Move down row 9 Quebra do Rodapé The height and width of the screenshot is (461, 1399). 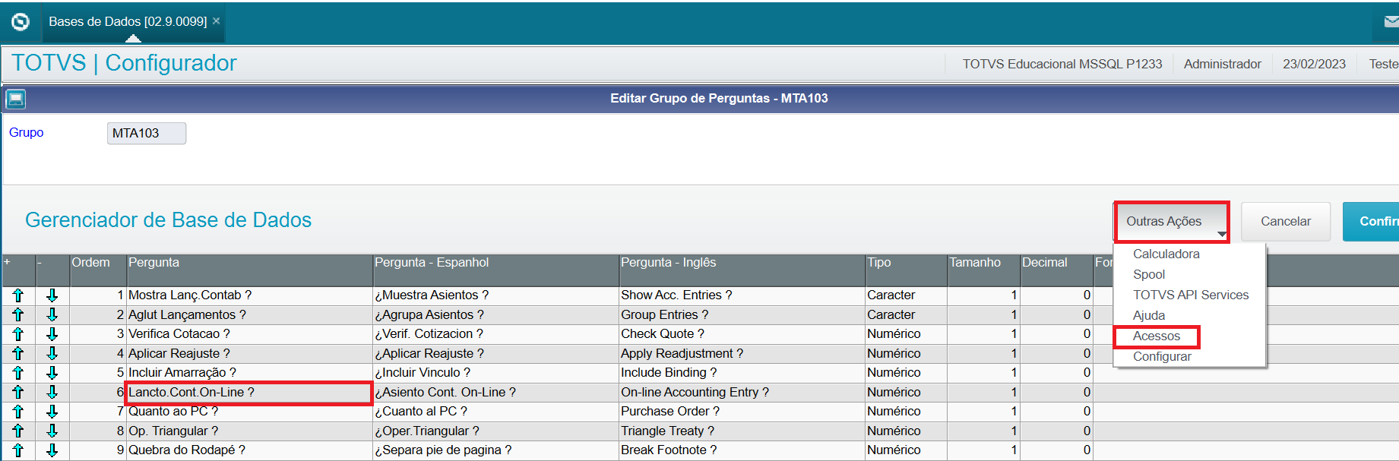click(52, 450)
